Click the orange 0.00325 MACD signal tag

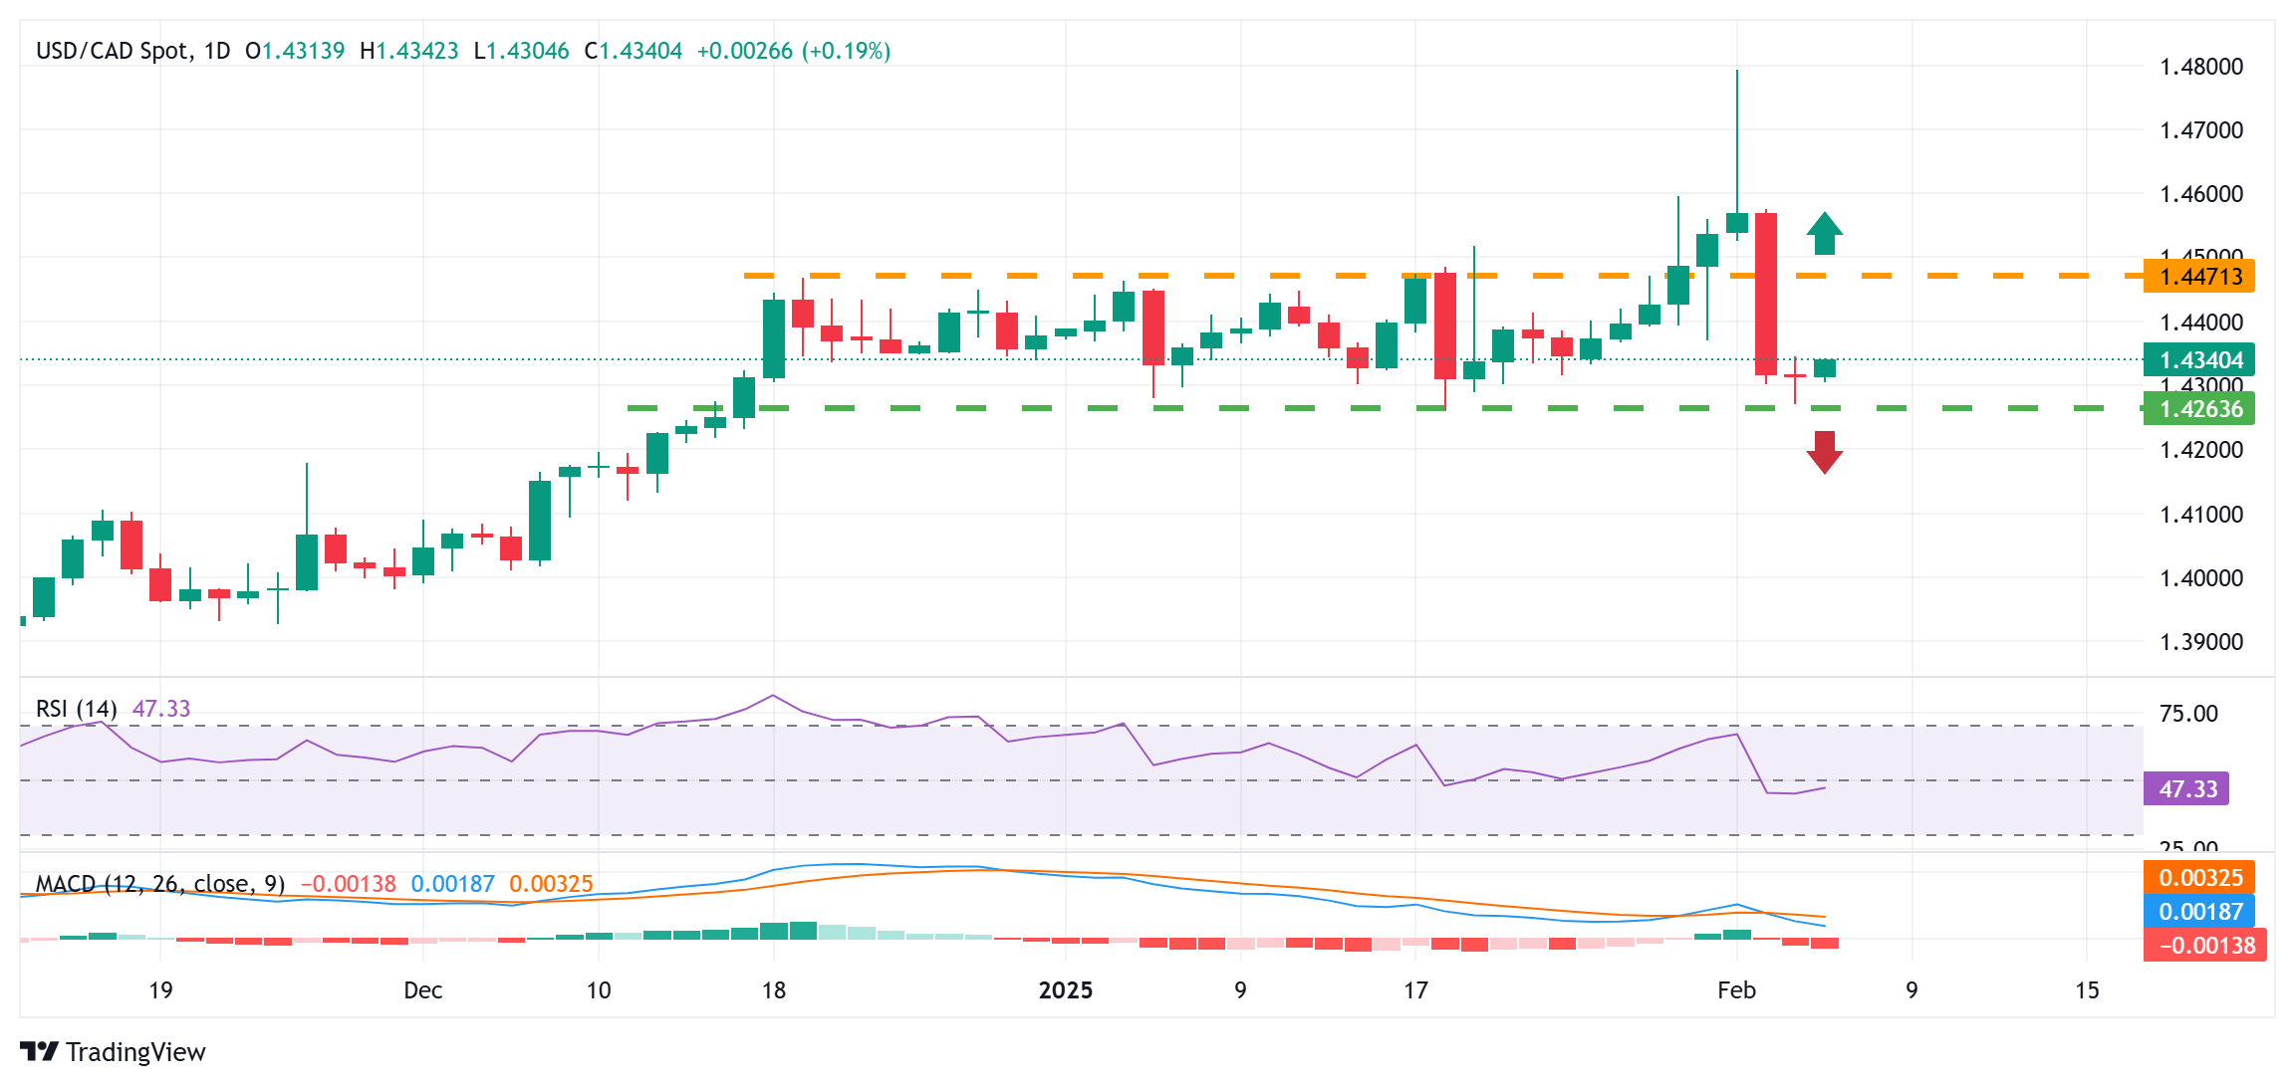2199,878
